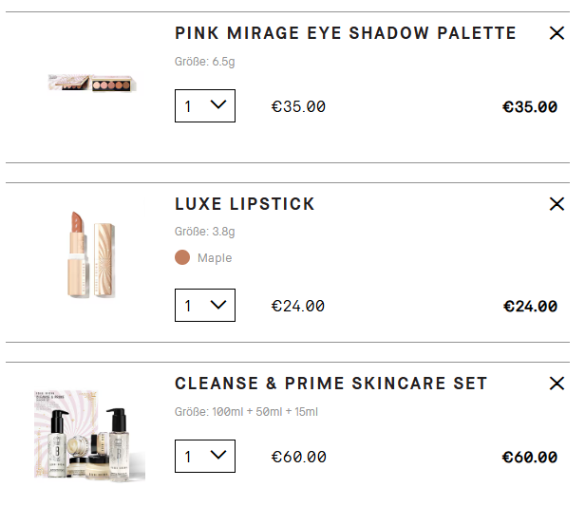Remove Pink Mirage Eye Shadow Palette from cart
The width and height of the screenshot is (585, 506).
[x=557, y=33]
